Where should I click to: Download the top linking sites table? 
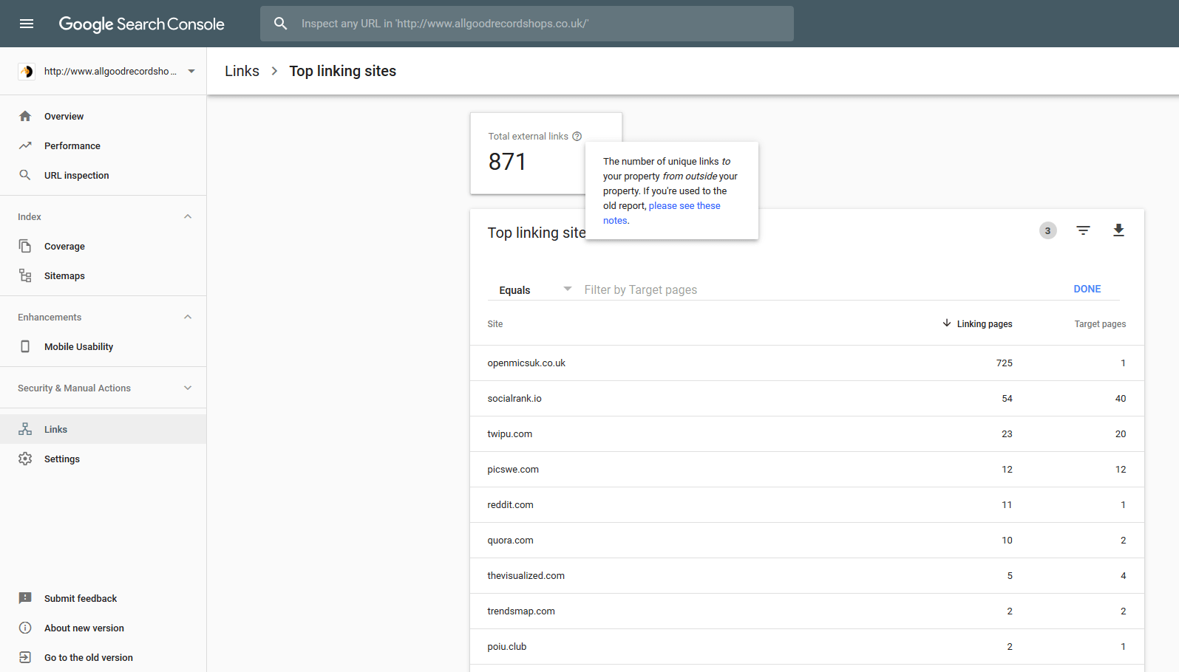pos(1118,230)
